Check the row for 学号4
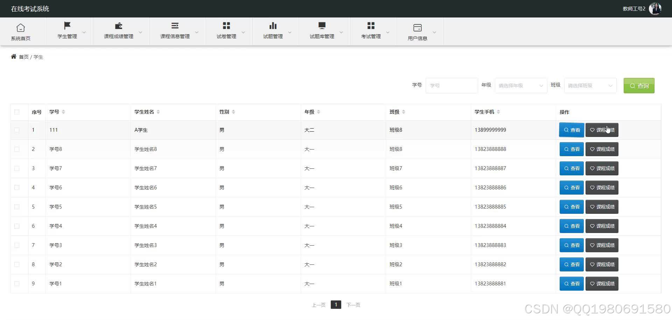This screenshot has width=672, height=320. click(17, 226)
